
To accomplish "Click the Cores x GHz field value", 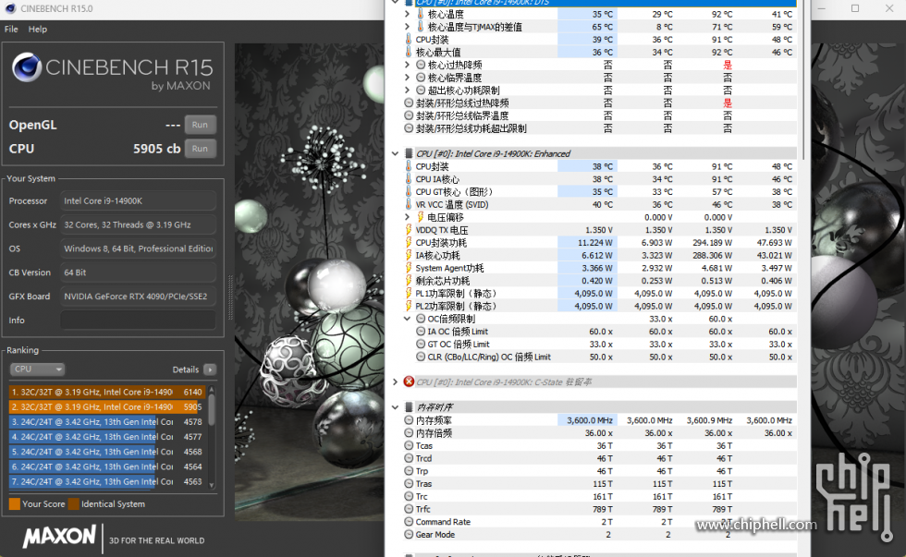I will 138,224.
